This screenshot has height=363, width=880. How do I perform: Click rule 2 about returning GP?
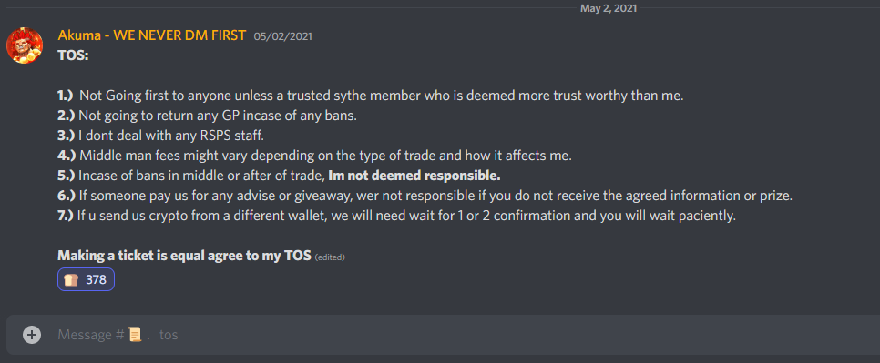coord(207,116)
